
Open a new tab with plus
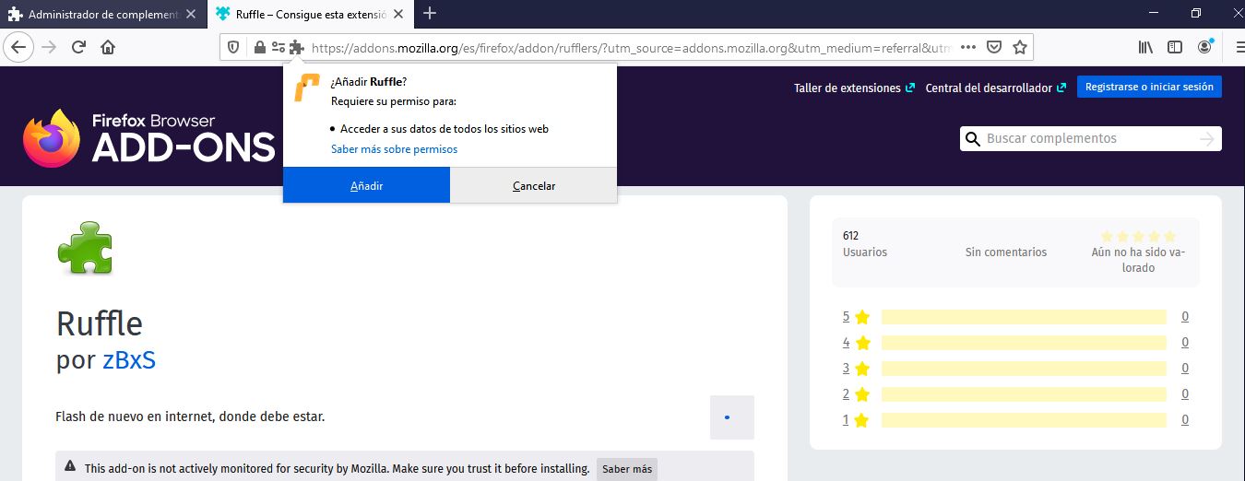point(430,13)
